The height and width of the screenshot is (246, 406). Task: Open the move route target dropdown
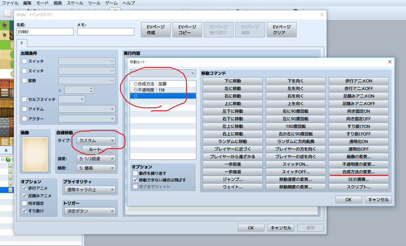163,73
